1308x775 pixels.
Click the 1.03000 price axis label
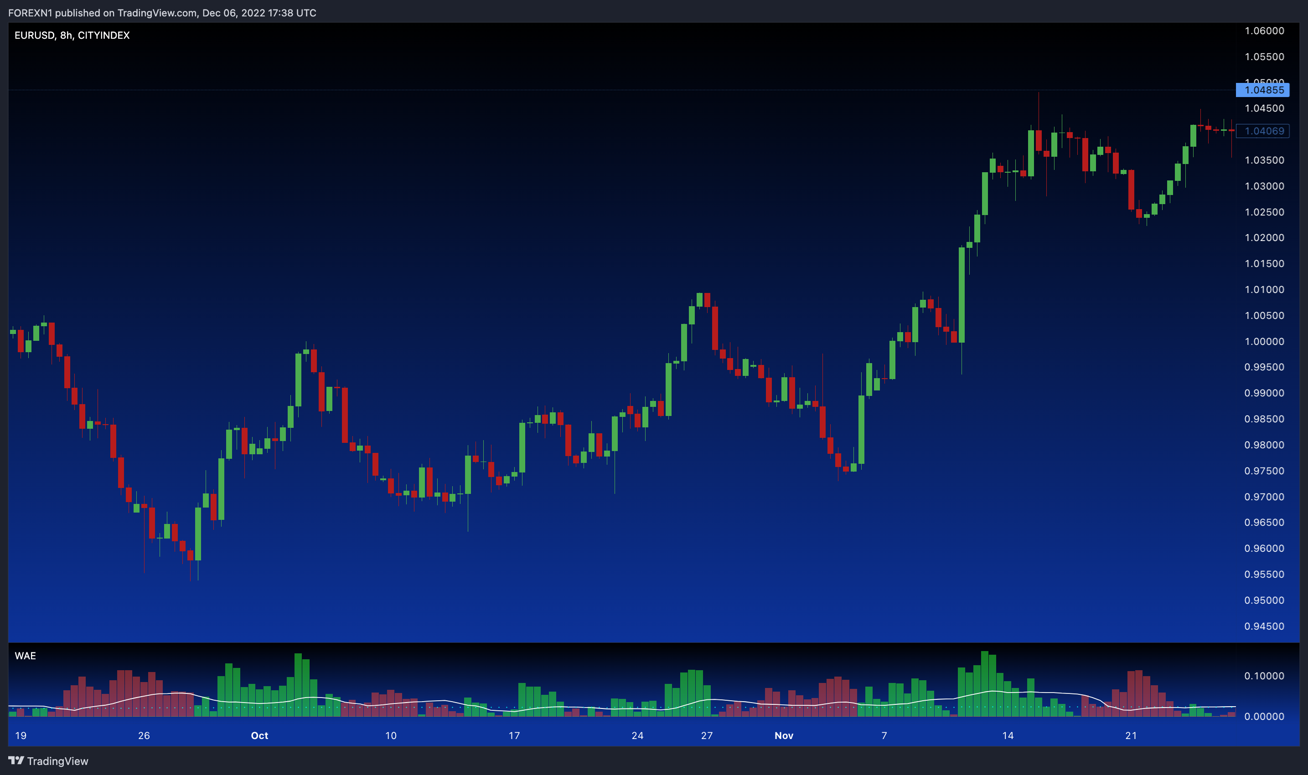[x=1264, y=186]
